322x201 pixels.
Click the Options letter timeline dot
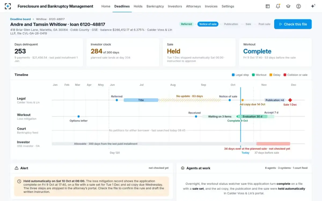79,117
